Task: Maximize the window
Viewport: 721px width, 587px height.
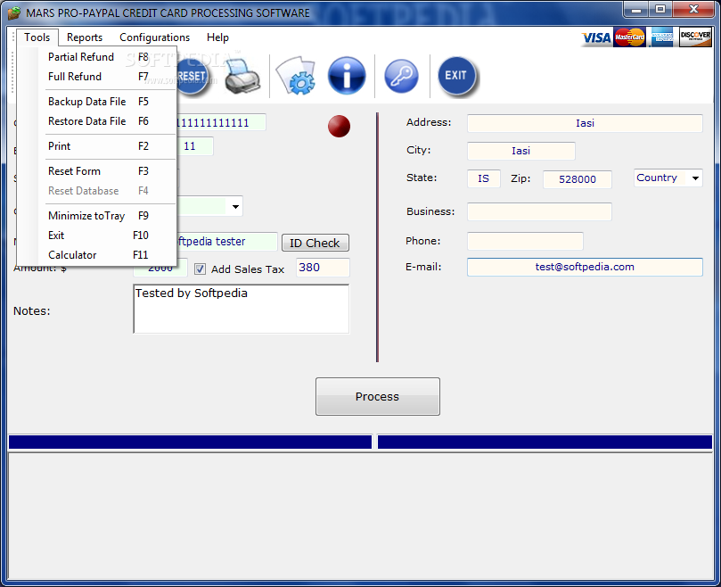Action: 660,9
